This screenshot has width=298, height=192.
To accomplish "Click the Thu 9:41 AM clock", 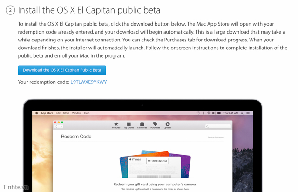I will pos(230,113).
